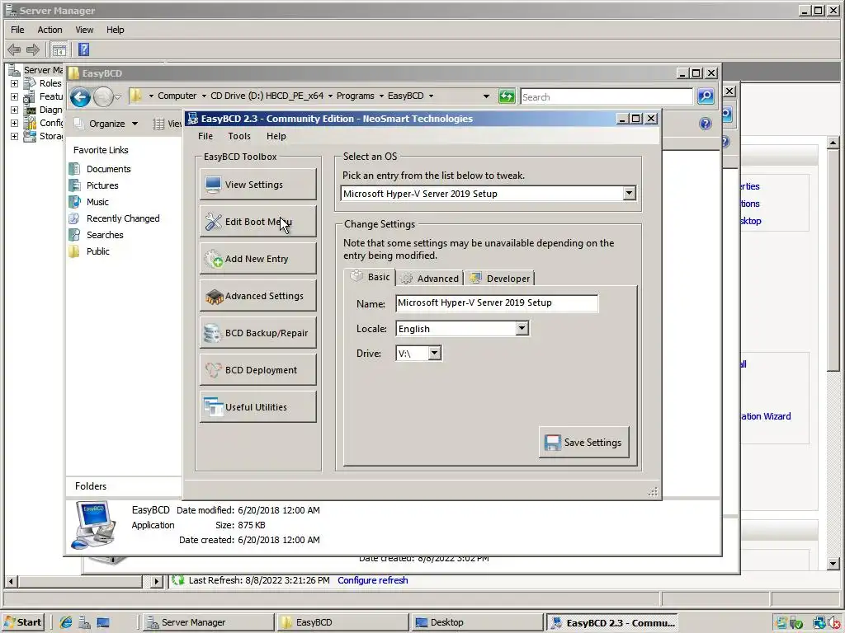Click the Save Settings floppy button

pyautogui.click(x=583, y=443)
